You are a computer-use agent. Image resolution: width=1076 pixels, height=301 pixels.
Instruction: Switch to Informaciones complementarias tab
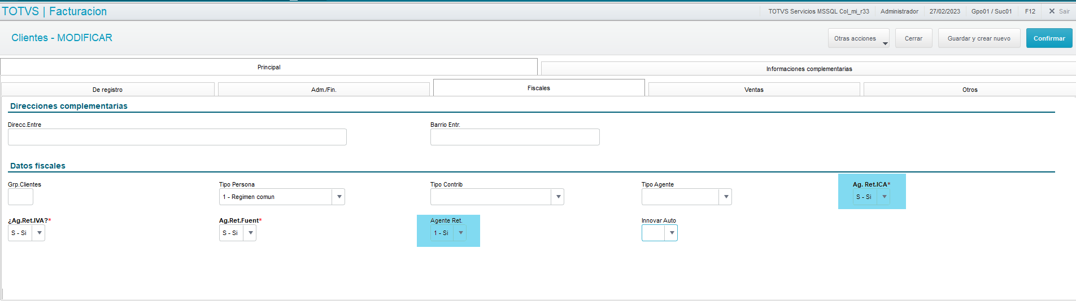click(x=809, y=69)
